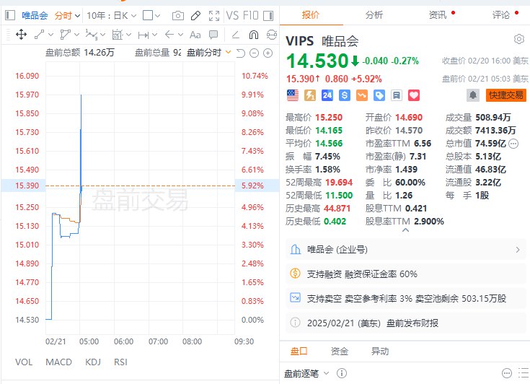The width and height of the screenshot is (530, 384).
Task: Select the arrow annotation tool
Action: pos(169,34)
